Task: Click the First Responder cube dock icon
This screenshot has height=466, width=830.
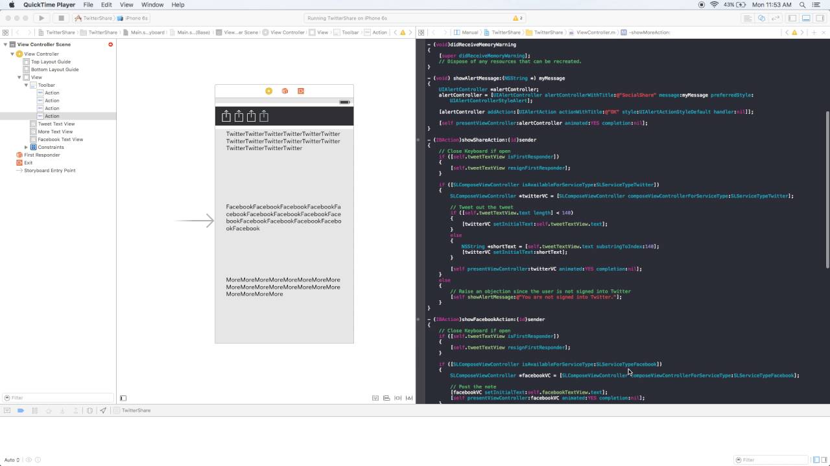Action: (x=285, y=91)
